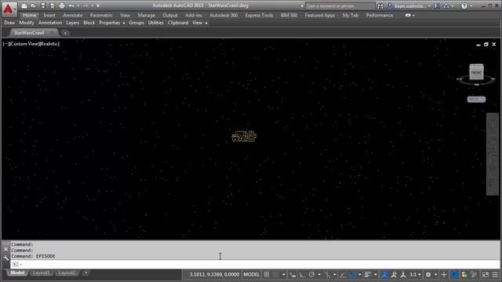The width and height of the screenshot is (502, 282).
Task: Click the Autodesk Exchange Apps X icon
Action: [x=437, y=6]
